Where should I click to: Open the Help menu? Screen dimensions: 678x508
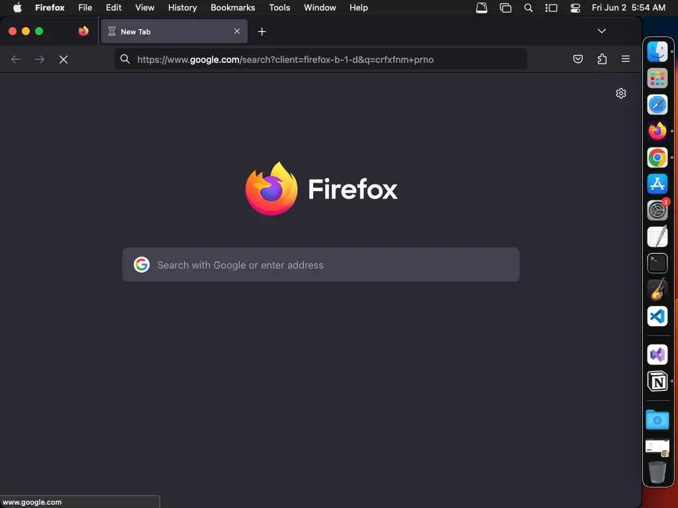(358, 8)
